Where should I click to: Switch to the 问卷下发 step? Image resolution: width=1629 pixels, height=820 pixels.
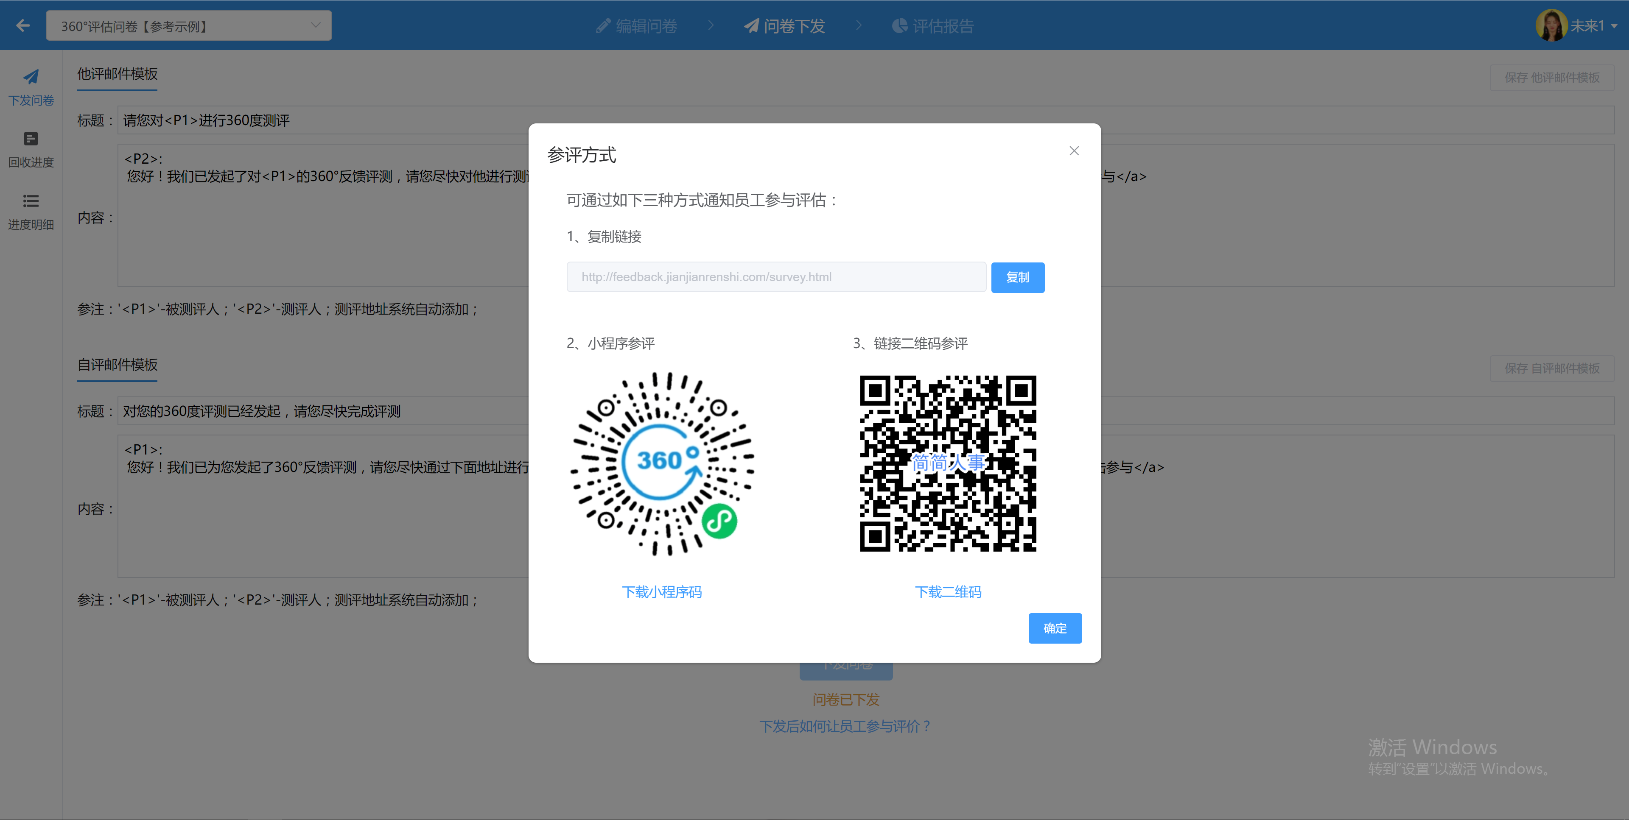[x=784, y=26]
